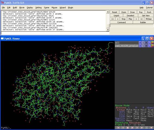Click the command input field below log

55,33
